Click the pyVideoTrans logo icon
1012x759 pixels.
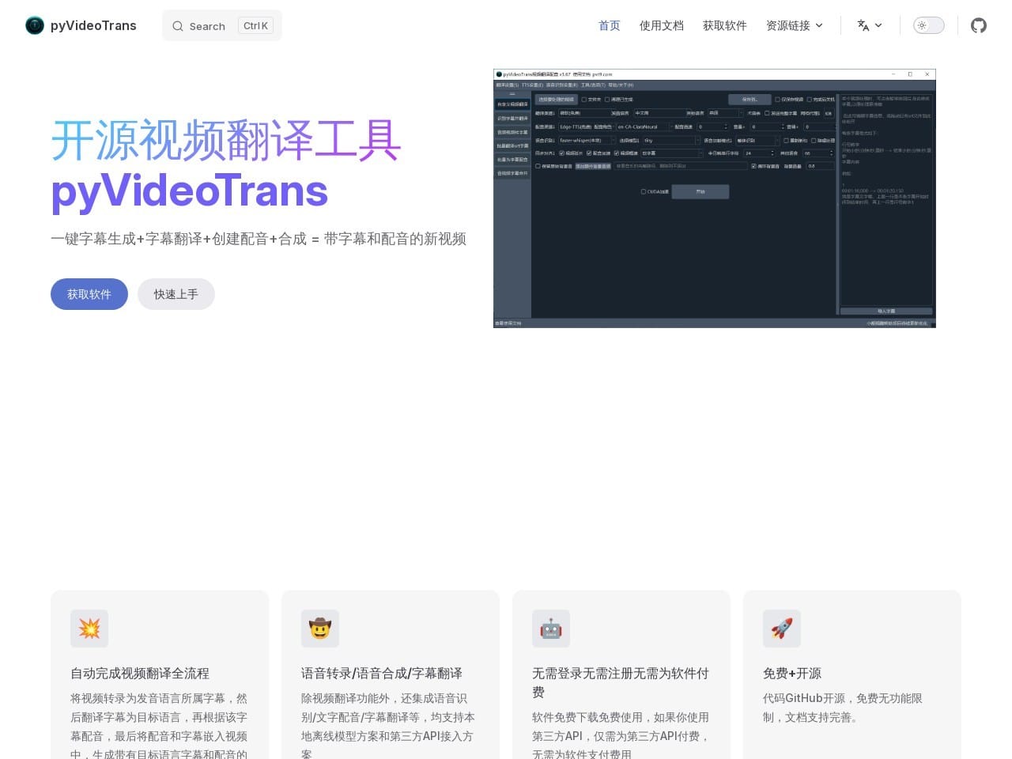point(34,25)
